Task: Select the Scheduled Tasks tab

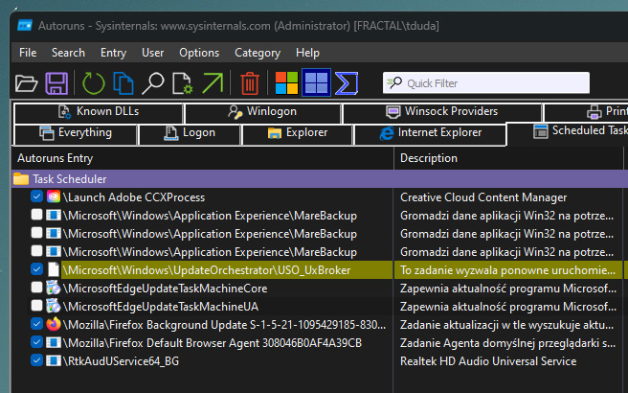Action: point(568,132)
